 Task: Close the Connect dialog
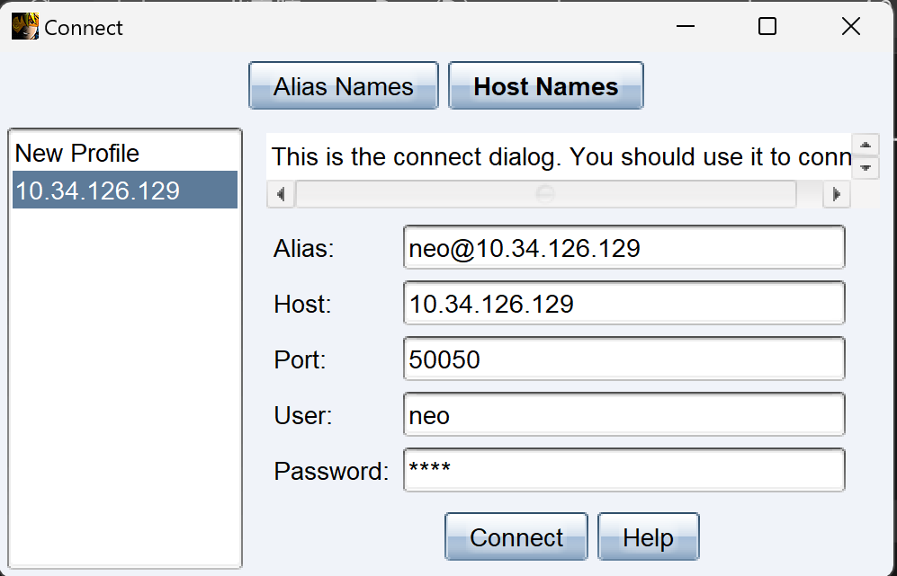(851, 26)
